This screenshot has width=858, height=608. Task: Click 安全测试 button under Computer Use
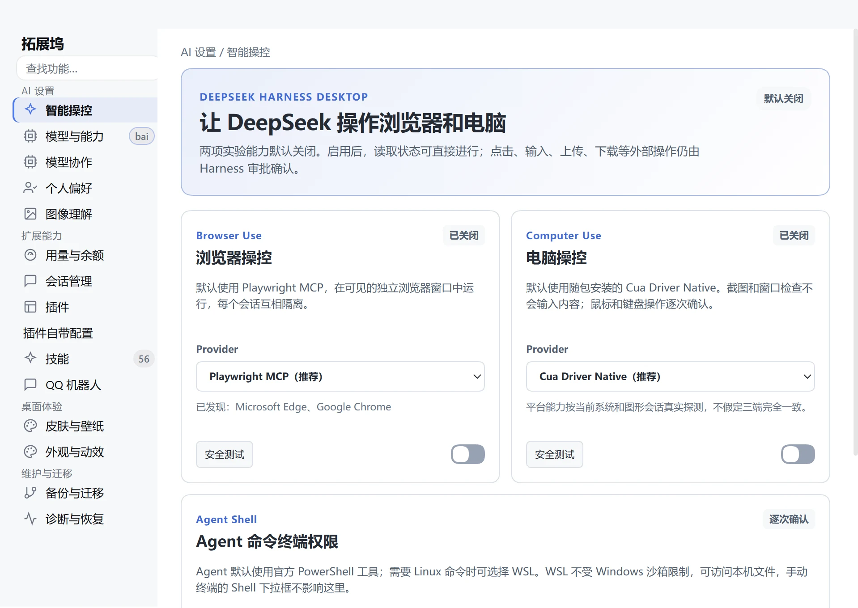point(555,454)
